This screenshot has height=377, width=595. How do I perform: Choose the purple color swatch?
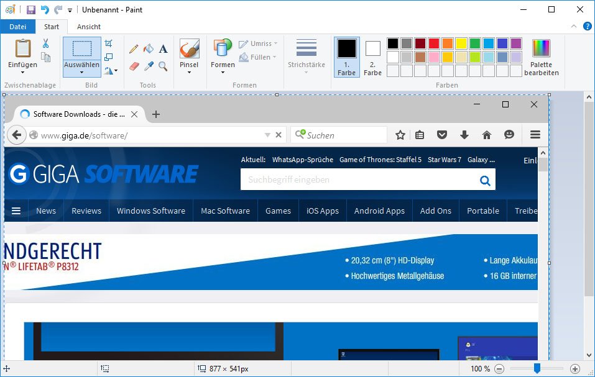(x=515, y=43)
